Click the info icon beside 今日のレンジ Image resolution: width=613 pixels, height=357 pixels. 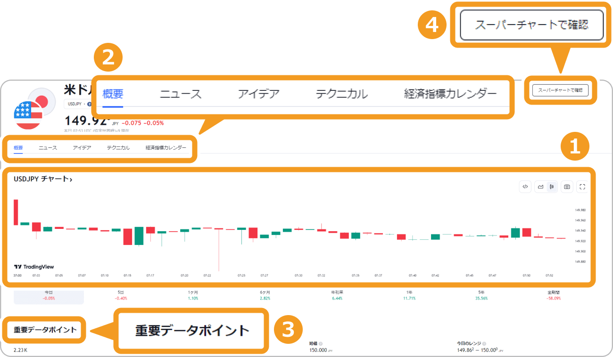(x=484, y=344)
